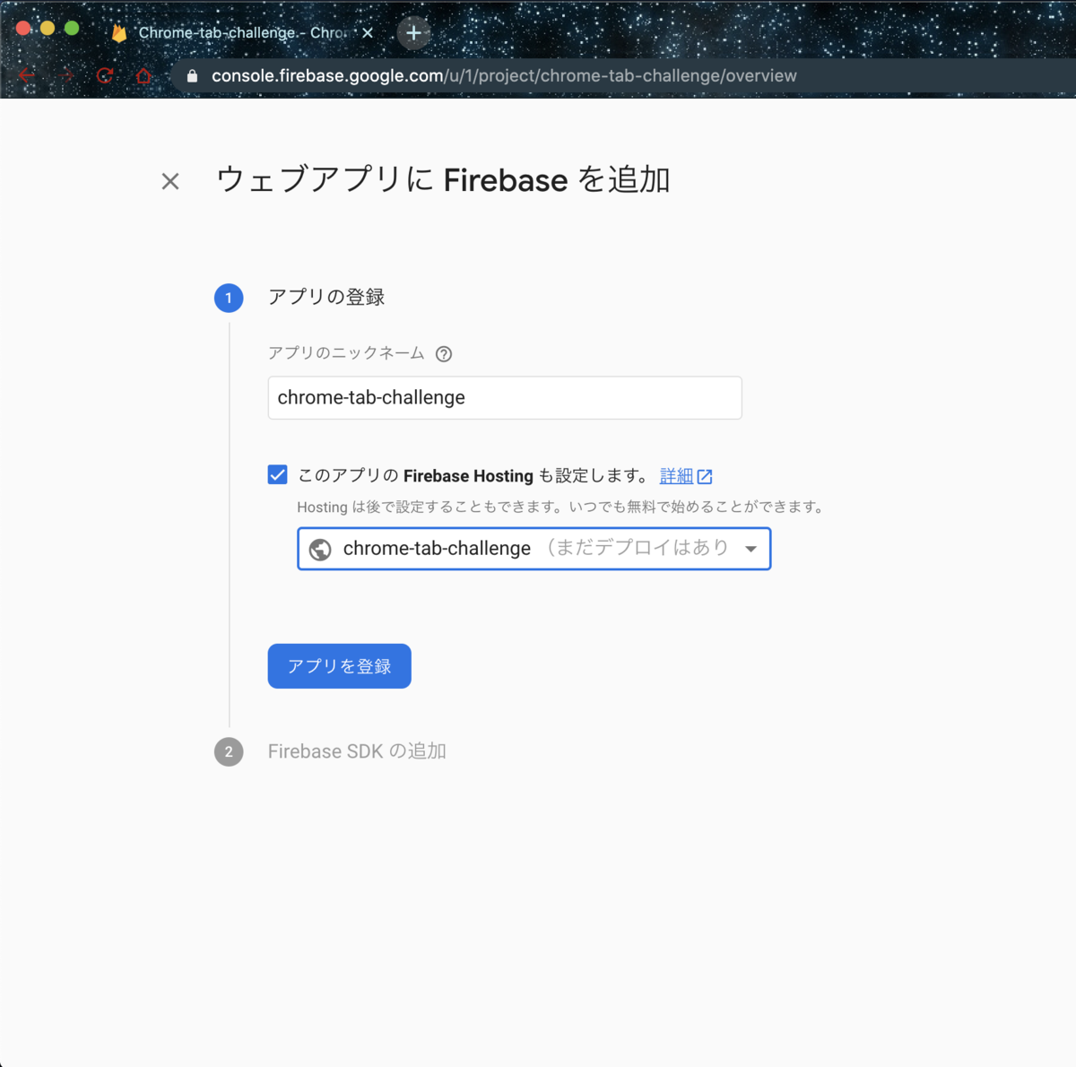Open a new tab with plus button
This screenshot has height=1067, width=1076.
point(413,33)
